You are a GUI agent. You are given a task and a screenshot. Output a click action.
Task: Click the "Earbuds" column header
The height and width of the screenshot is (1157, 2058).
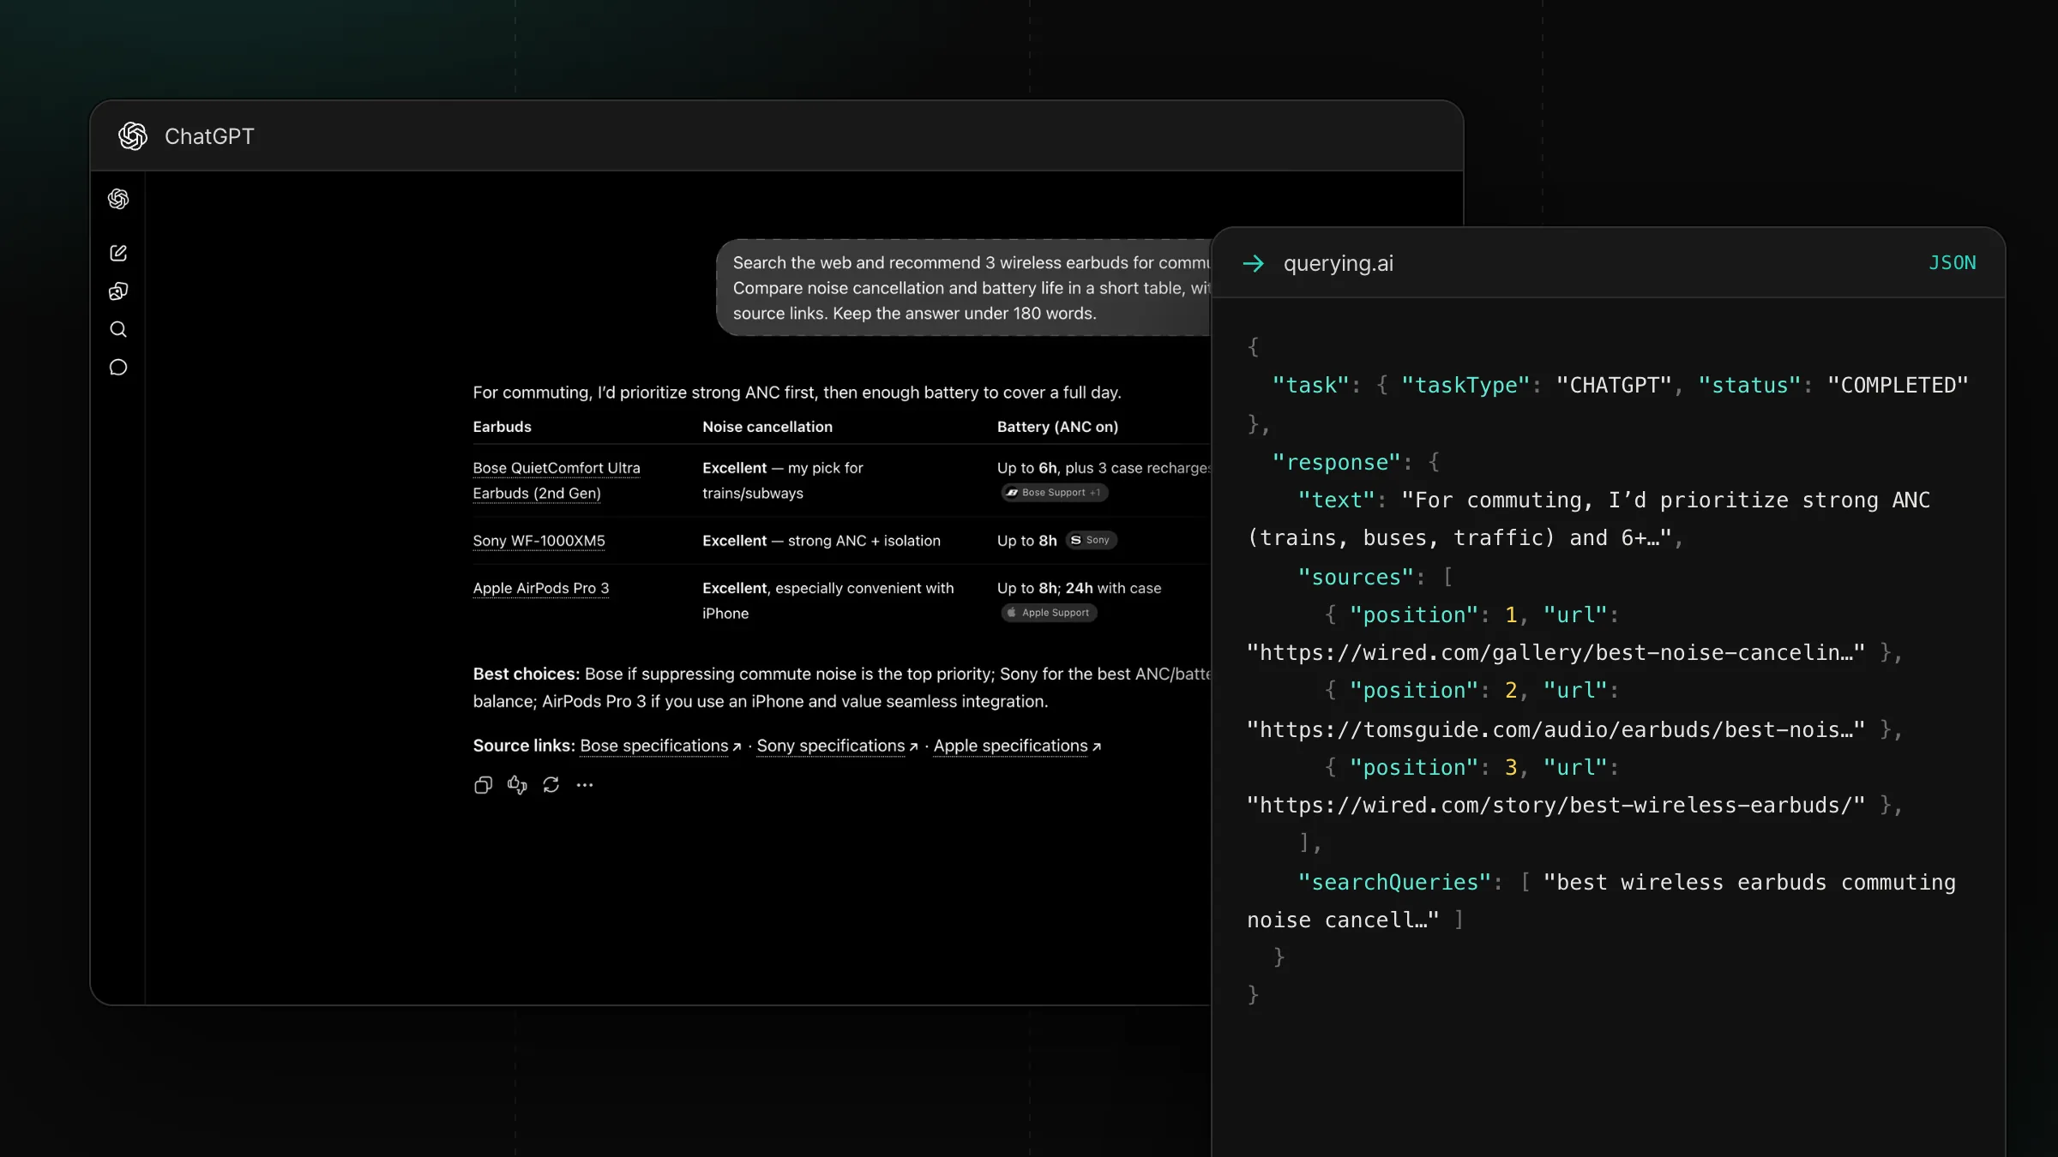[x=502, y=427]
